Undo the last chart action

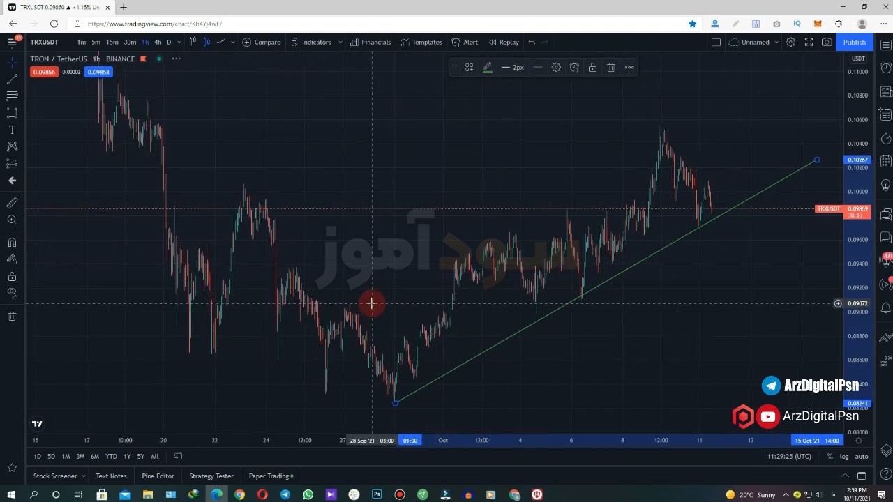click(x=532, y=43)
